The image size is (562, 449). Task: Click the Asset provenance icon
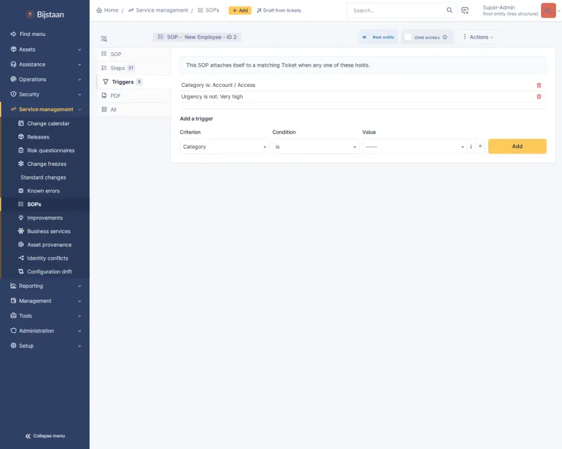coord(21,245)
